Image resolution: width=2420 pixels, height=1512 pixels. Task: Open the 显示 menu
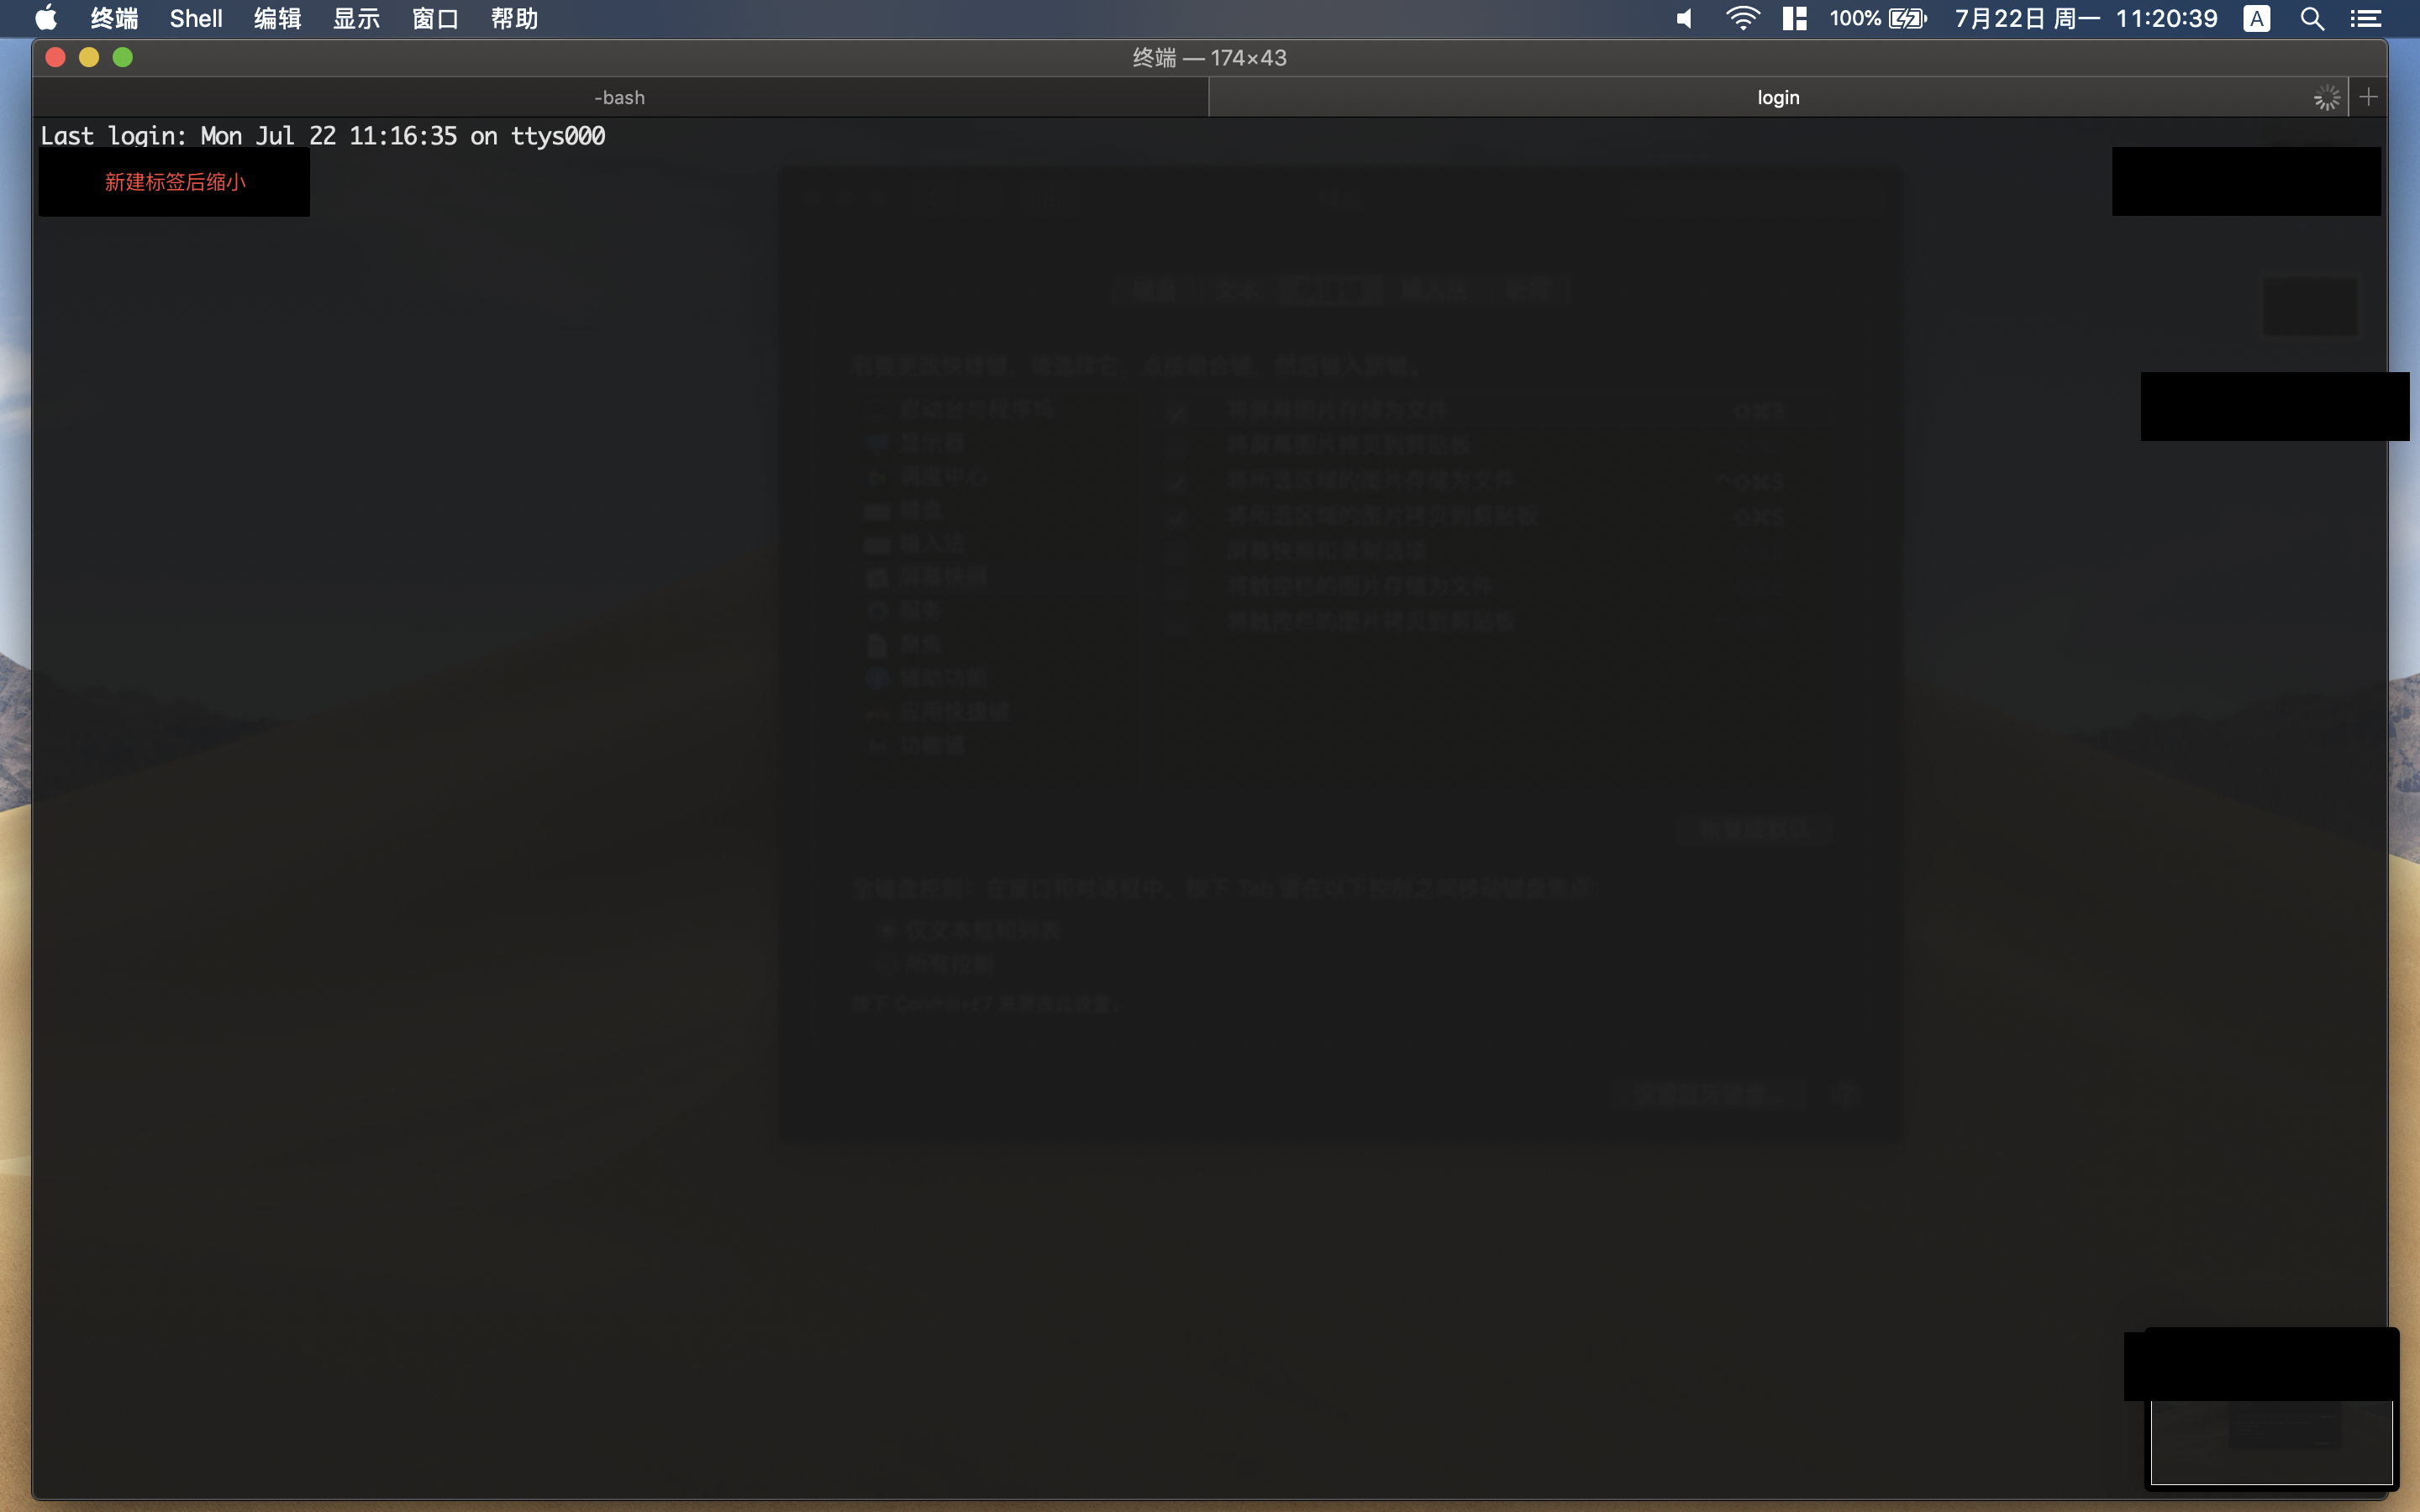click(x=356, y=18)
